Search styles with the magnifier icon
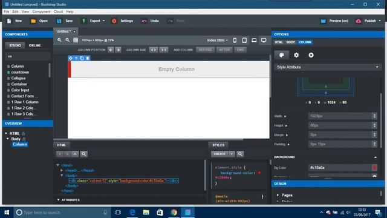This screenshot has height=218, width=387. (x=240, y=154)
